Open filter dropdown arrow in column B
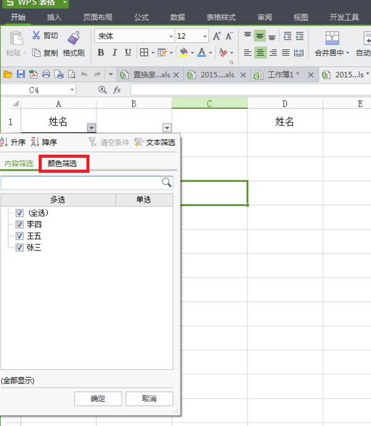Screen dimensions: 371x426 click(x=166, y=128)
